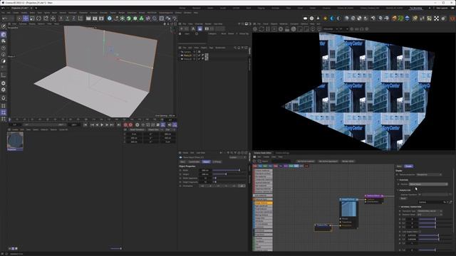This screenshot has width=456, height=256.
Task: Click the Live Viewer restart render icon
Action: tap(261, 29)
